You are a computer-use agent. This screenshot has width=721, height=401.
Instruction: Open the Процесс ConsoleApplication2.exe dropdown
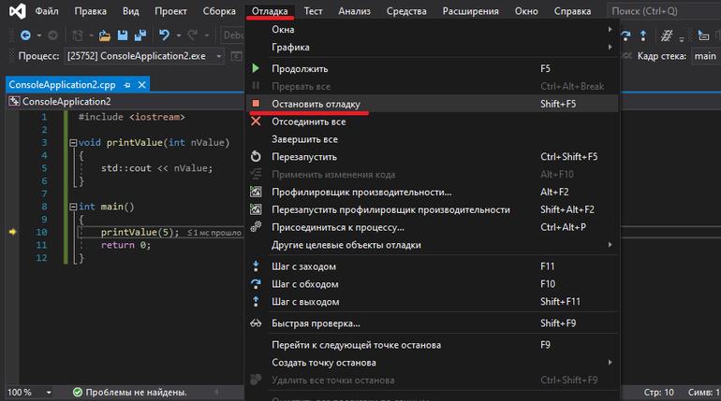[x=143, y=56]
